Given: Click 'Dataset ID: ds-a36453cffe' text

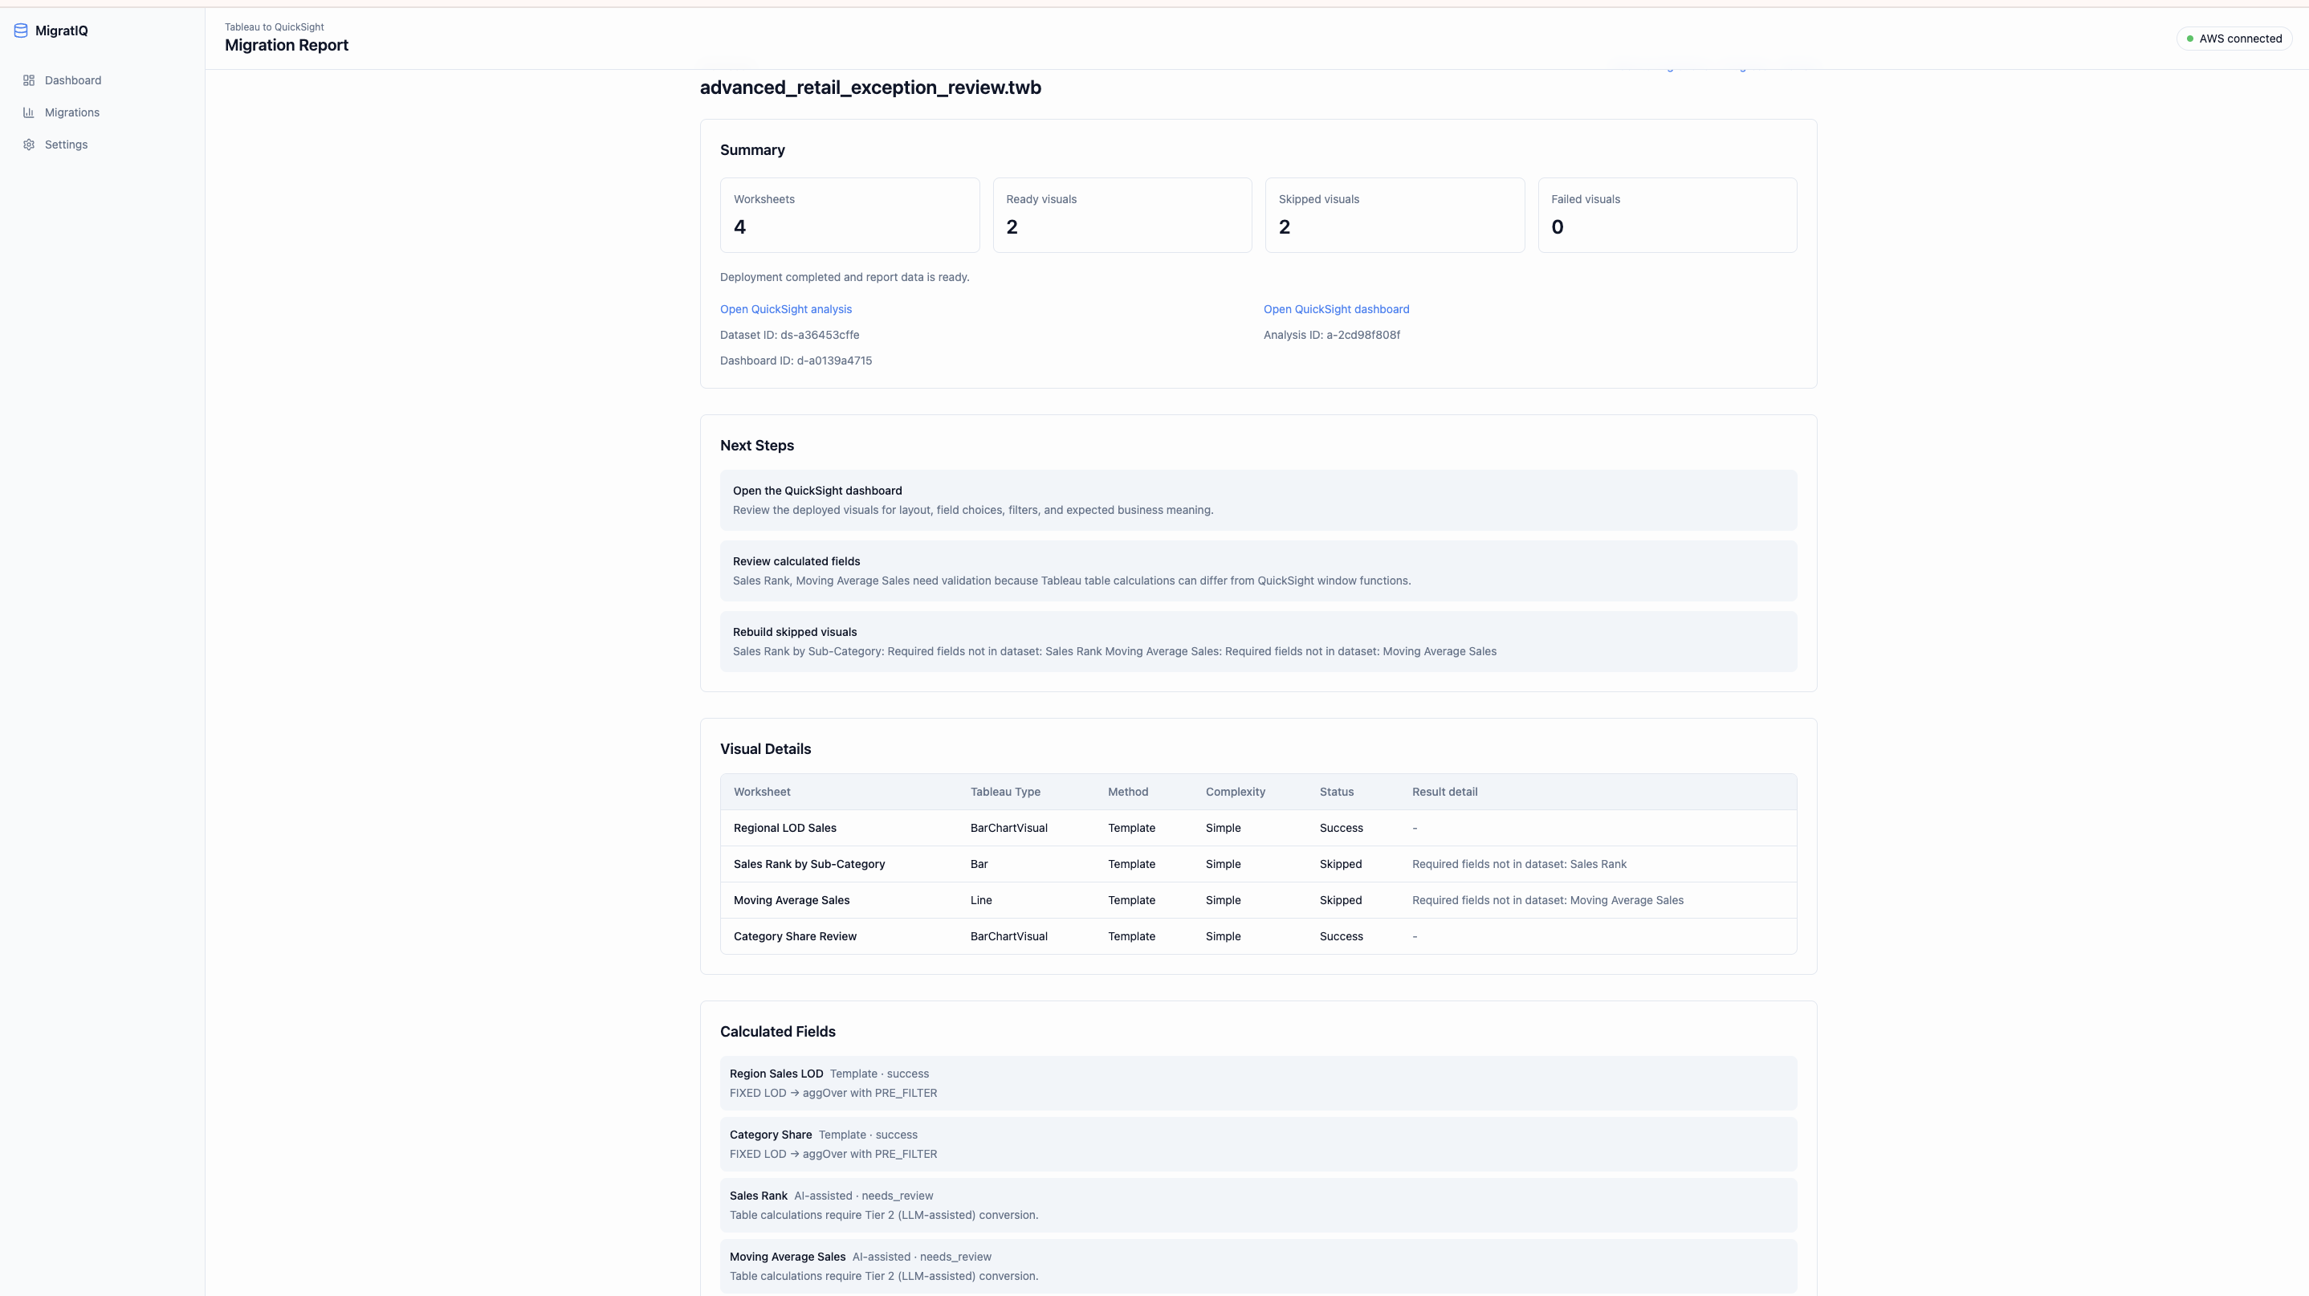Looking at the screenshot, I should (790, 335).
